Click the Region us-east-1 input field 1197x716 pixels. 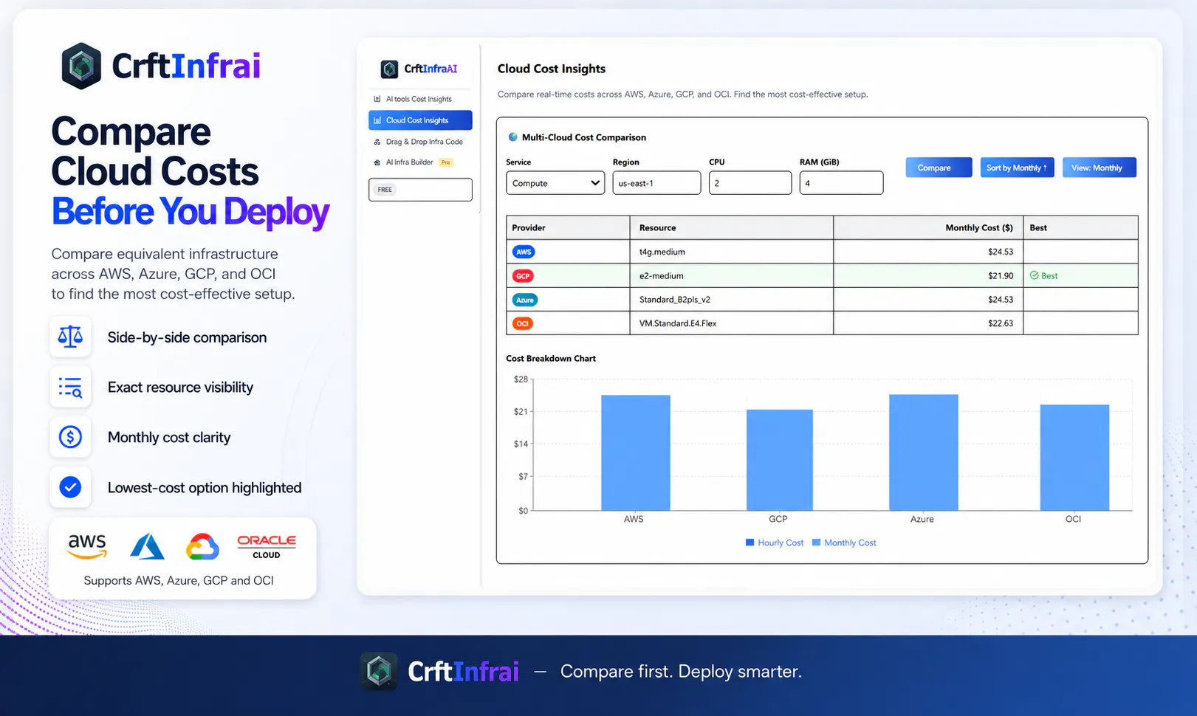[656, 183]
